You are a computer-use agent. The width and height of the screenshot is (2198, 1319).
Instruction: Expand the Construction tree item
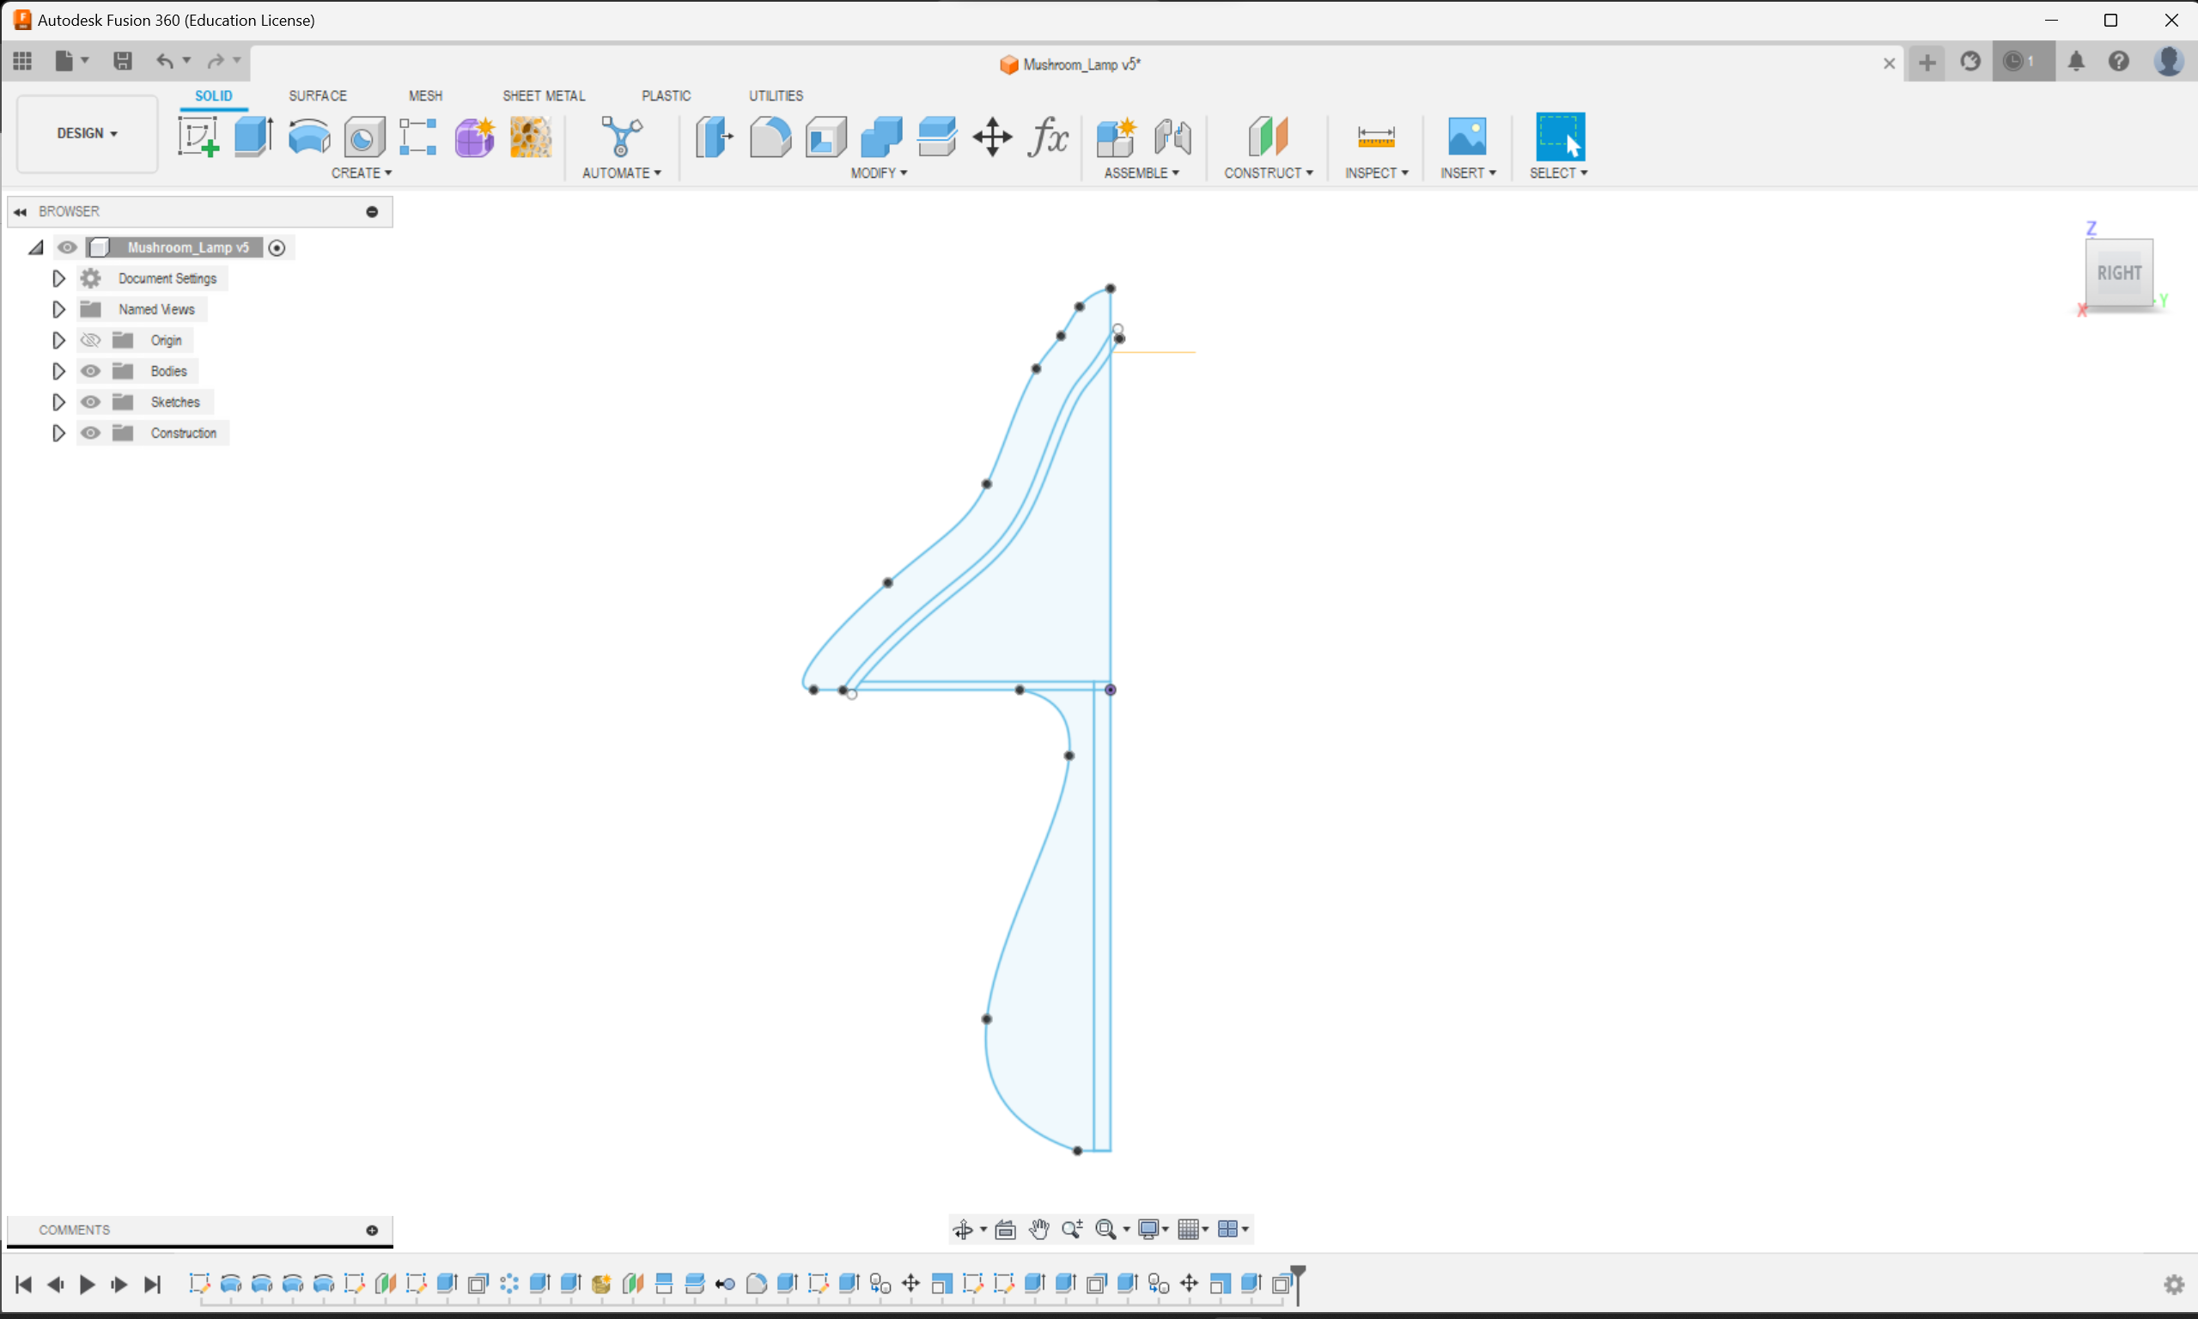click(58, 432)
